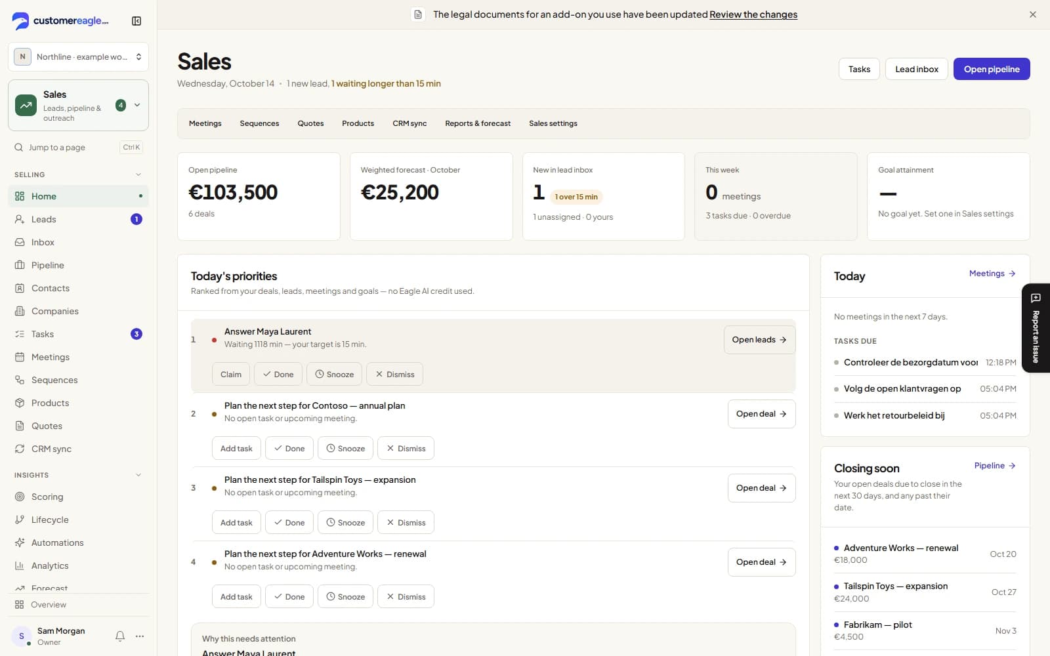The width and height of the screenshot is (1050, 656).
Task: Mark Tailspin Toys expansion priority as Done
Action: click(289, 522)
